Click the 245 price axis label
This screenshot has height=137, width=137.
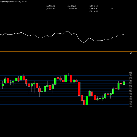[130, 87]
